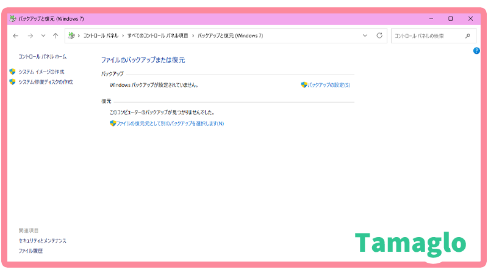This screenshot has width=488, height=275.
Task: Select the コントロール パネル breadcrumb
Action: tap(101, 36)
